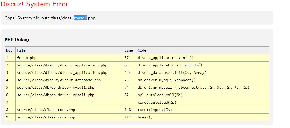Viewport: 290px width, 128px height.
Task: Click 'core::import(%s)' code cell
Action: pyautogui.click(x=203, y=110)
